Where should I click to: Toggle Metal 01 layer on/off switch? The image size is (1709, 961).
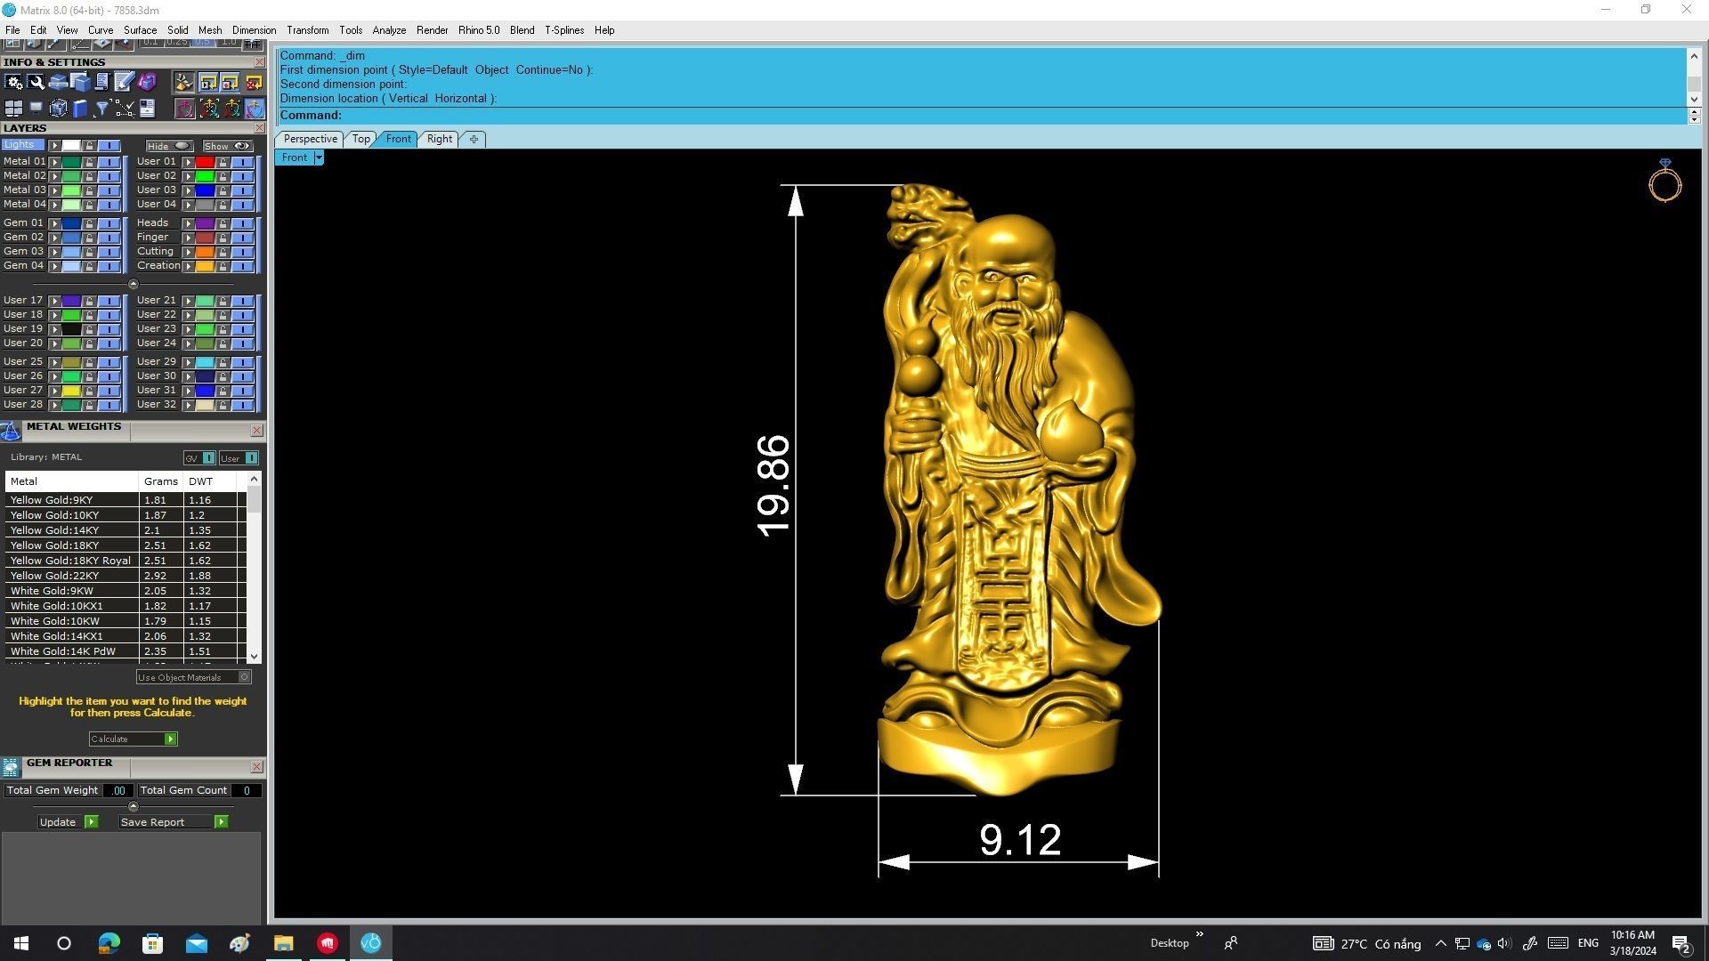coord(109,163)
